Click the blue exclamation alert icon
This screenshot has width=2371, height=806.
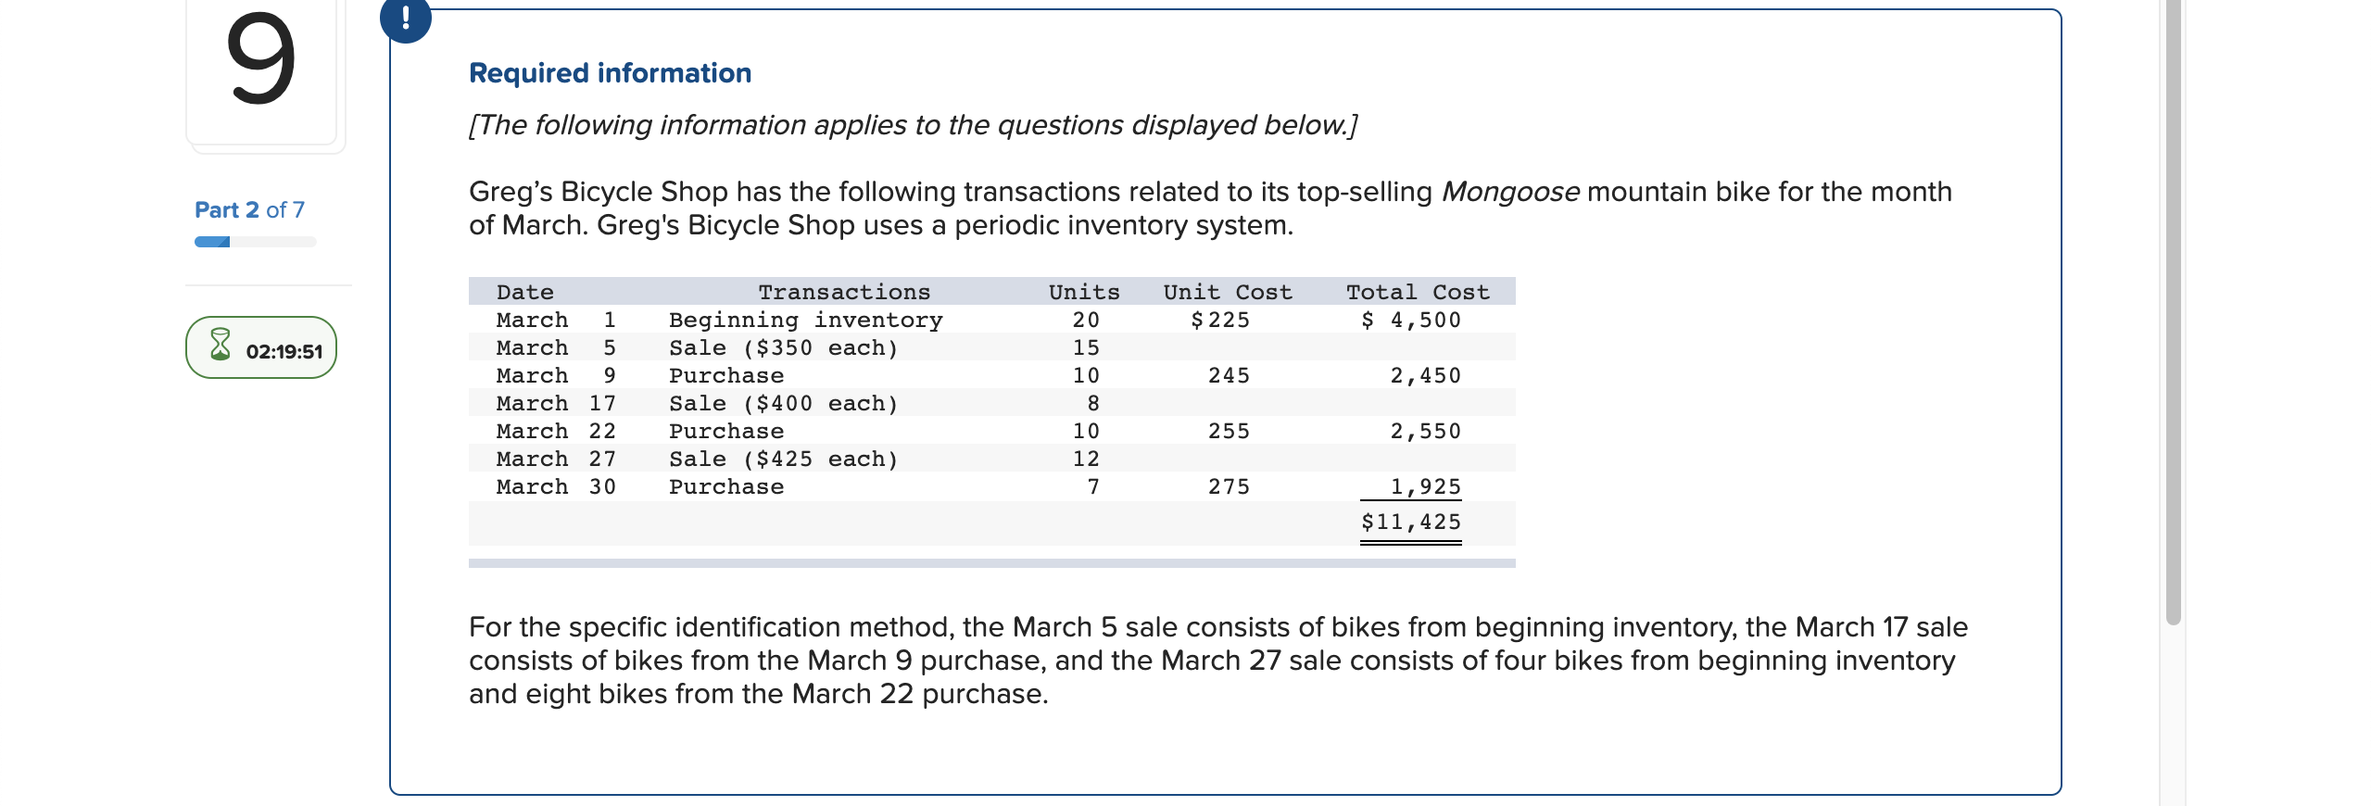click(406, 21)
